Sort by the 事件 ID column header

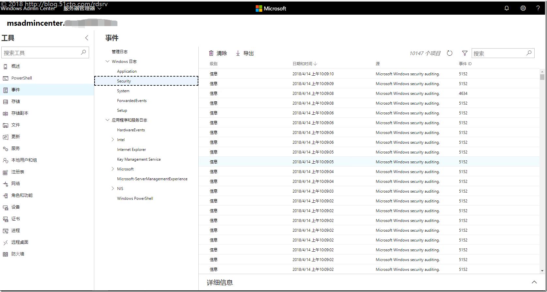[465, 64]
